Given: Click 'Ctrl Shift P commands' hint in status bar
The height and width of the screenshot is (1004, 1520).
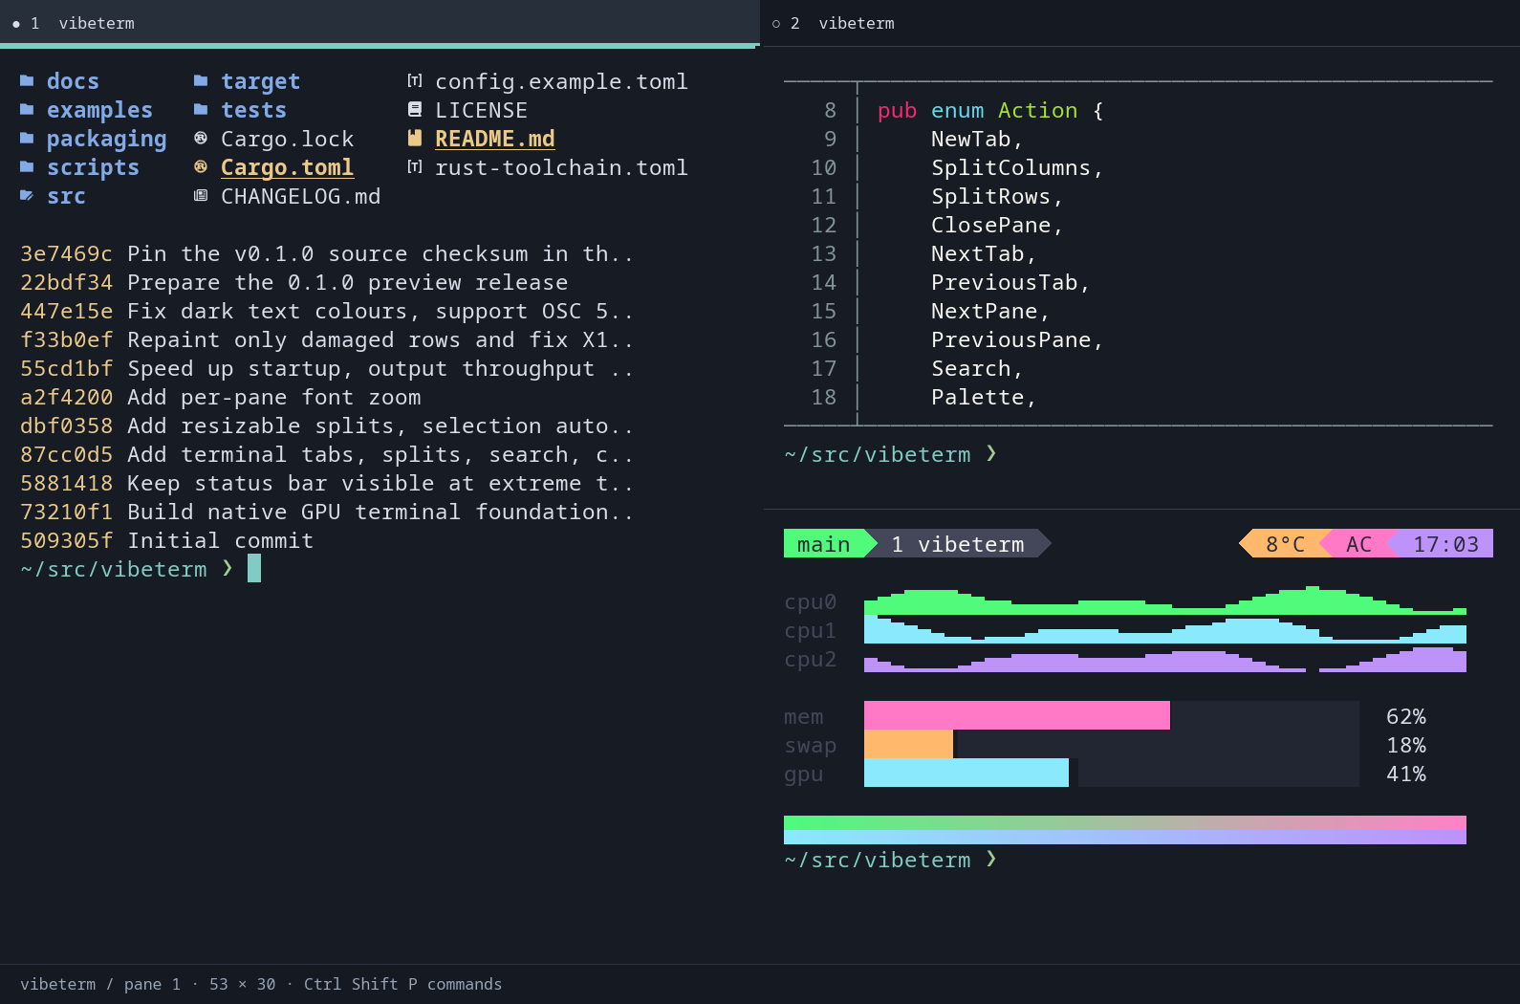Looking at the screenshot, I should click(x=402, y=984).
